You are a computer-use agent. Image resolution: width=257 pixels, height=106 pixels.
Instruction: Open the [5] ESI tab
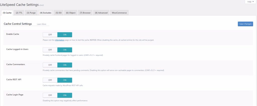click(x=58, y=13)
